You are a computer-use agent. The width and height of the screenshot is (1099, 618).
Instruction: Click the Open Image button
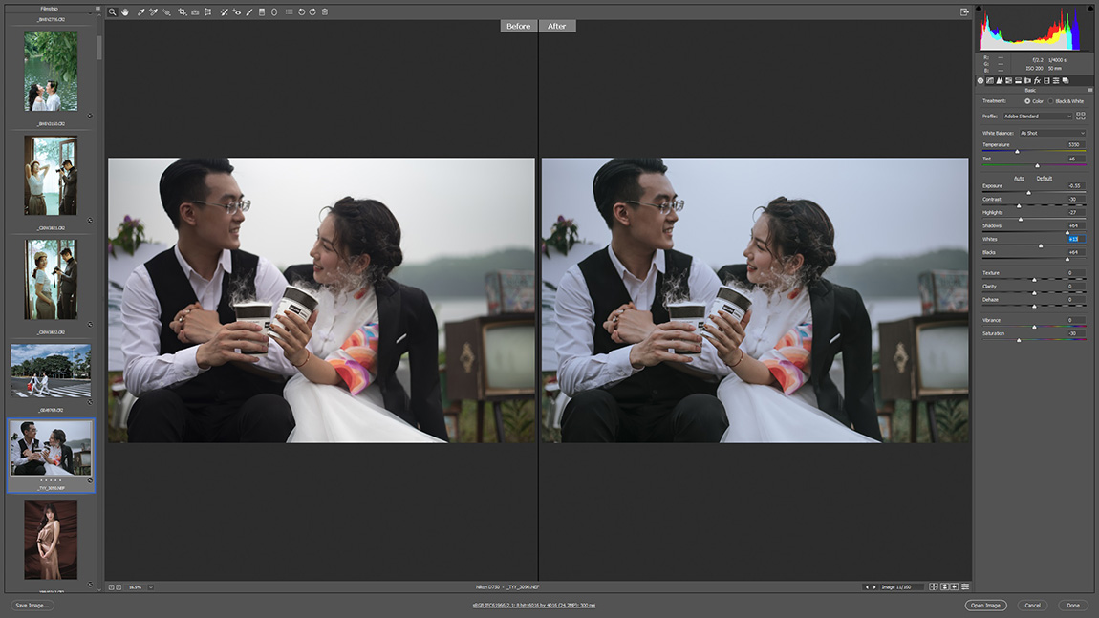[x=985, y=606]
